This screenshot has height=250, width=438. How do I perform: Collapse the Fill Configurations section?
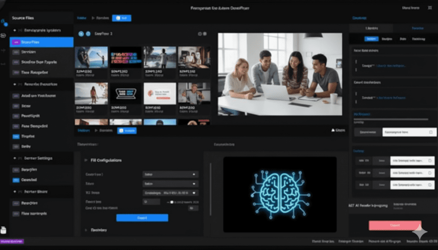[86, 160]
